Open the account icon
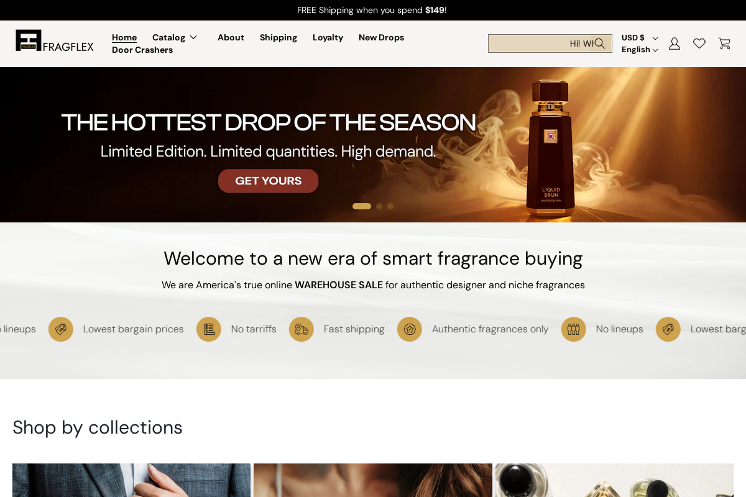Image resolution: width=746 pixels, height=497 pixels. pyautogui.click(x=675, y=43)
